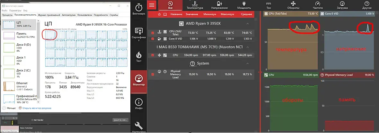Open Автозагрузка tab in Task Manager
The height and width of the screenshot is (133, 379).
[x=69, y=15]
